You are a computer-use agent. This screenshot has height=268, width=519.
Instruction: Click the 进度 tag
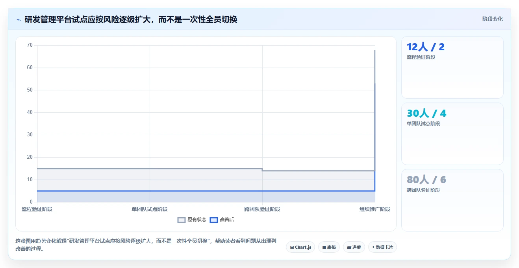pyautogui.click(x=354, y=247)
